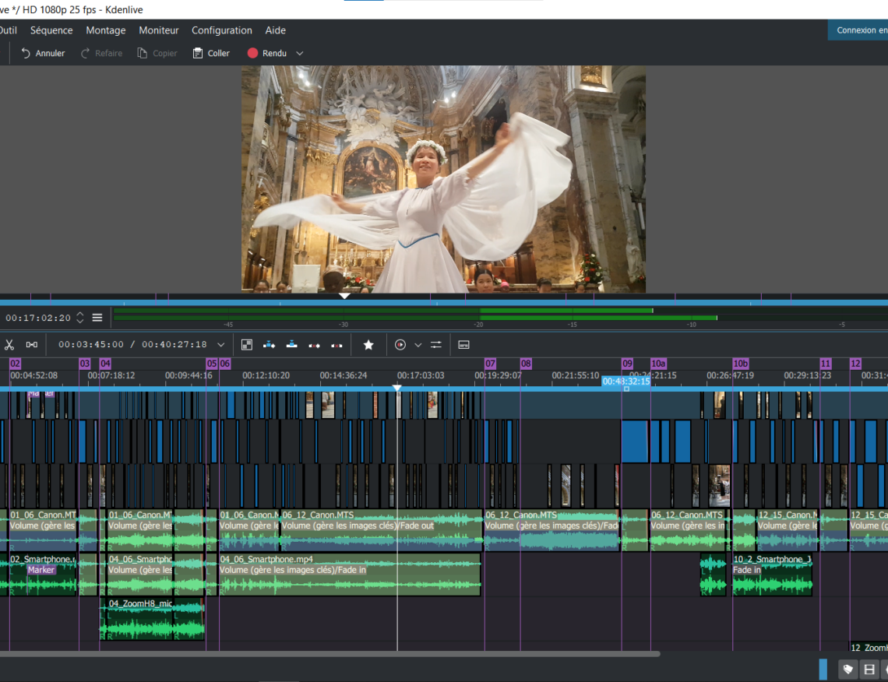Viewport: 888px width, 682px height.
Task: Open the mixer sliders icon in toolbar
Action: (x=436, y=345)
